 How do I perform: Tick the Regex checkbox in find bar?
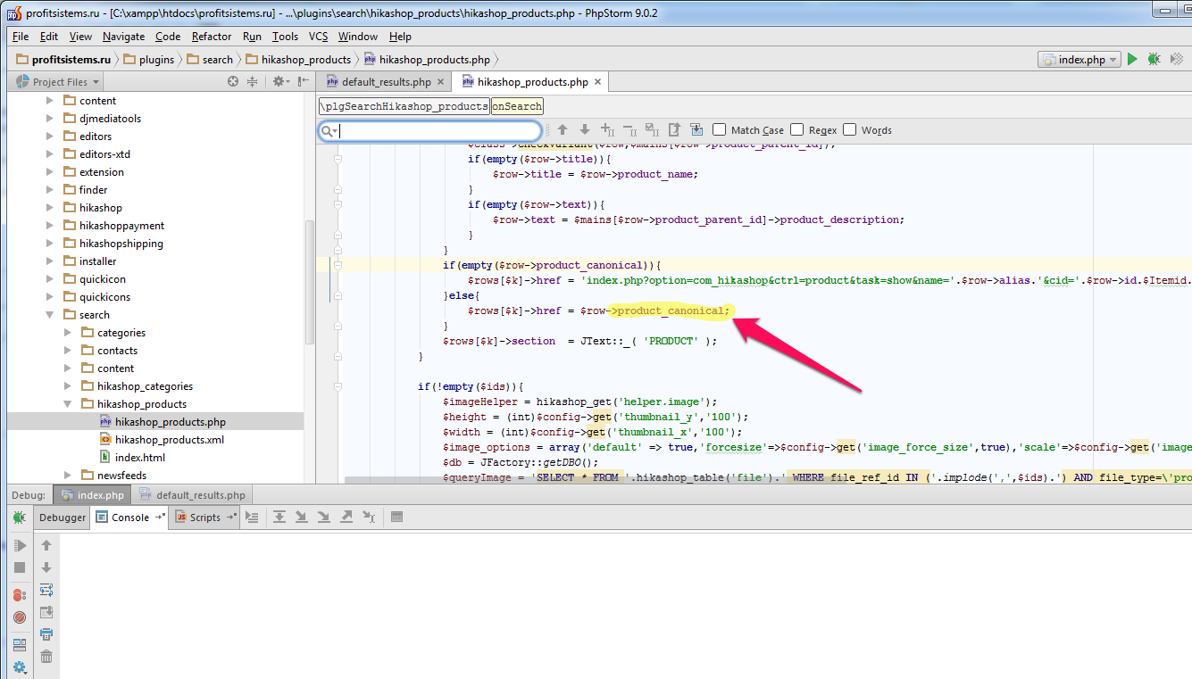click(x=797, y=130)
